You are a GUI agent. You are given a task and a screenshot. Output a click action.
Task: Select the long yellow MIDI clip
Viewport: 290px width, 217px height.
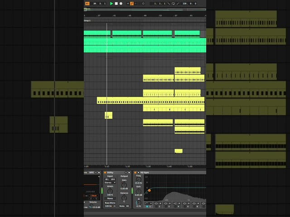pos(150,100)
